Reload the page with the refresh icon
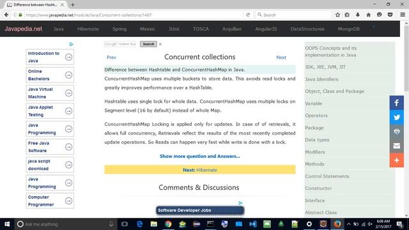409x230 pixels. pyautogui.click(x=248, y=15)
